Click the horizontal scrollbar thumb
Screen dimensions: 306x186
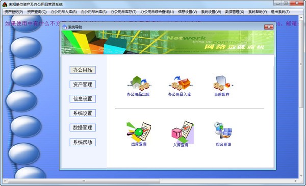(x=84, y=181)
